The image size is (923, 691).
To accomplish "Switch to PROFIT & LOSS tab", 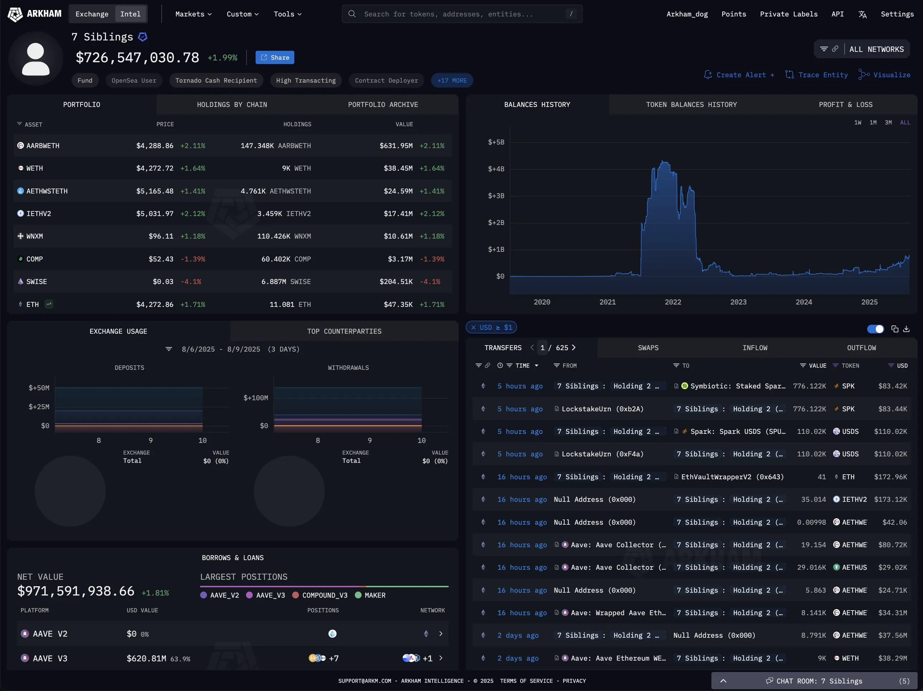I will point(845,104).
